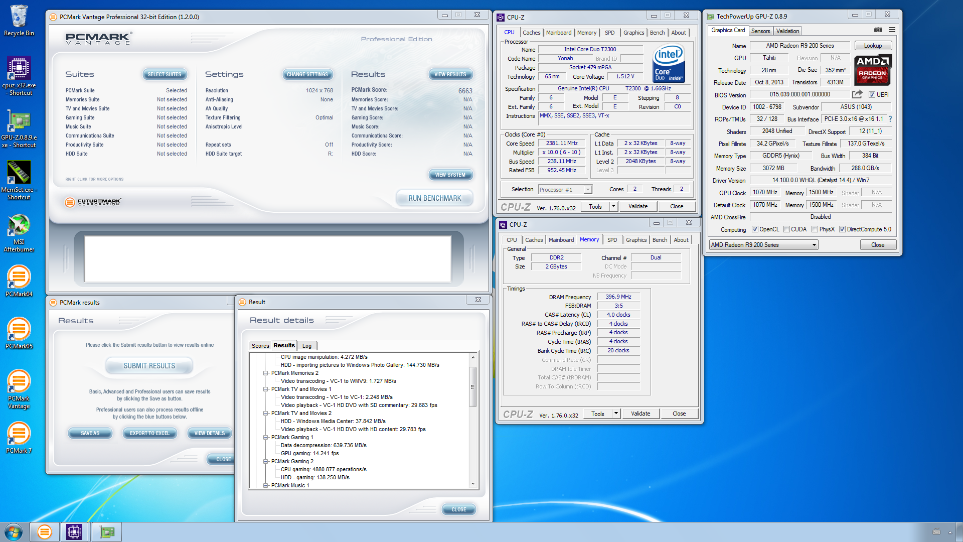Toggle the DirectCompute 5.0 checkbox
The width and height of the screenshot is (963, 542).
point(842,229)
